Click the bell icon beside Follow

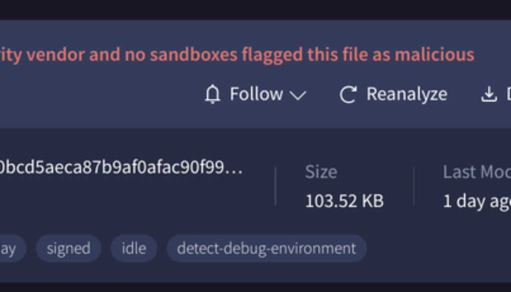point(213,94)
